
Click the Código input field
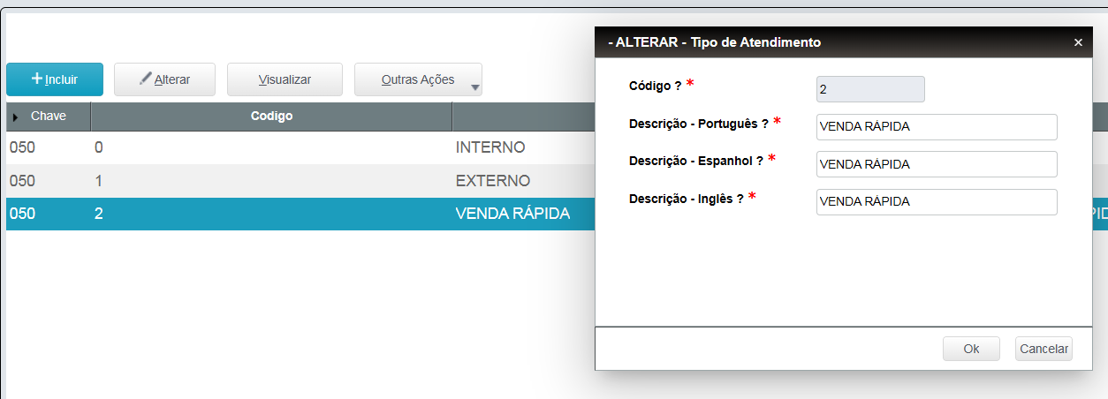[870, 89]
